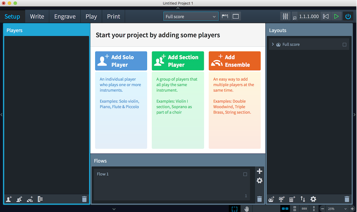Viewport: 357px width, 212px height.
Task: Open the 25% zoom level dropdown
Action: (337, 209)
